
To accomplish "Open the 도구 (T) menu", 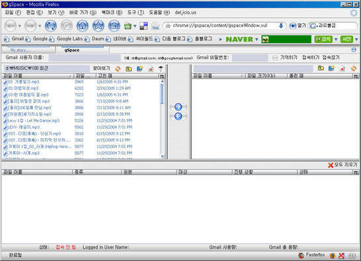I will pyautogui.click(x=136, y=13).
